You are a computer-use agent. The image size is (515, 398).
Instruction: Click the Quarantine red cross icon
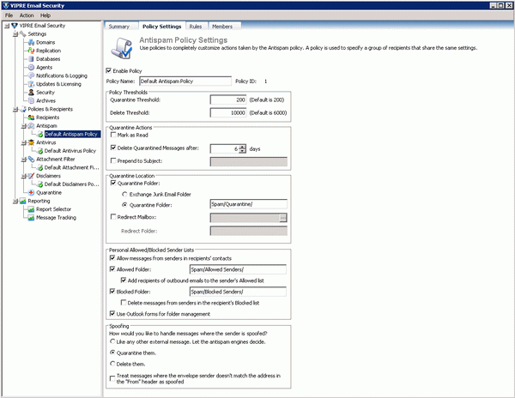[x=31, y=193]
